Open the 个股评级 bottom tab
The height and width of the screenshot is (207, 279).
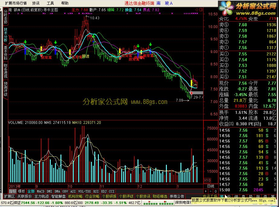click(x=126, y=196)
